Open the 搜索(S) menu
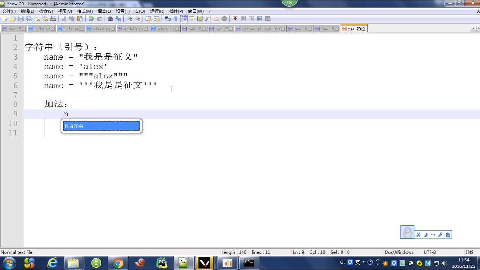 point(46,11)
